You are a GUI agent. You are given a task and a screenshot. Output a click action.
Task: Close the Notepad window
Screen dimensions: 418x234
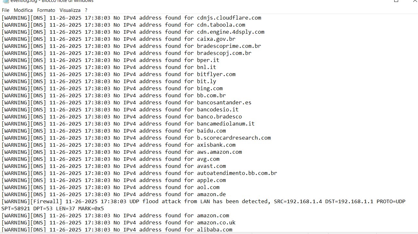pos(412,1)
